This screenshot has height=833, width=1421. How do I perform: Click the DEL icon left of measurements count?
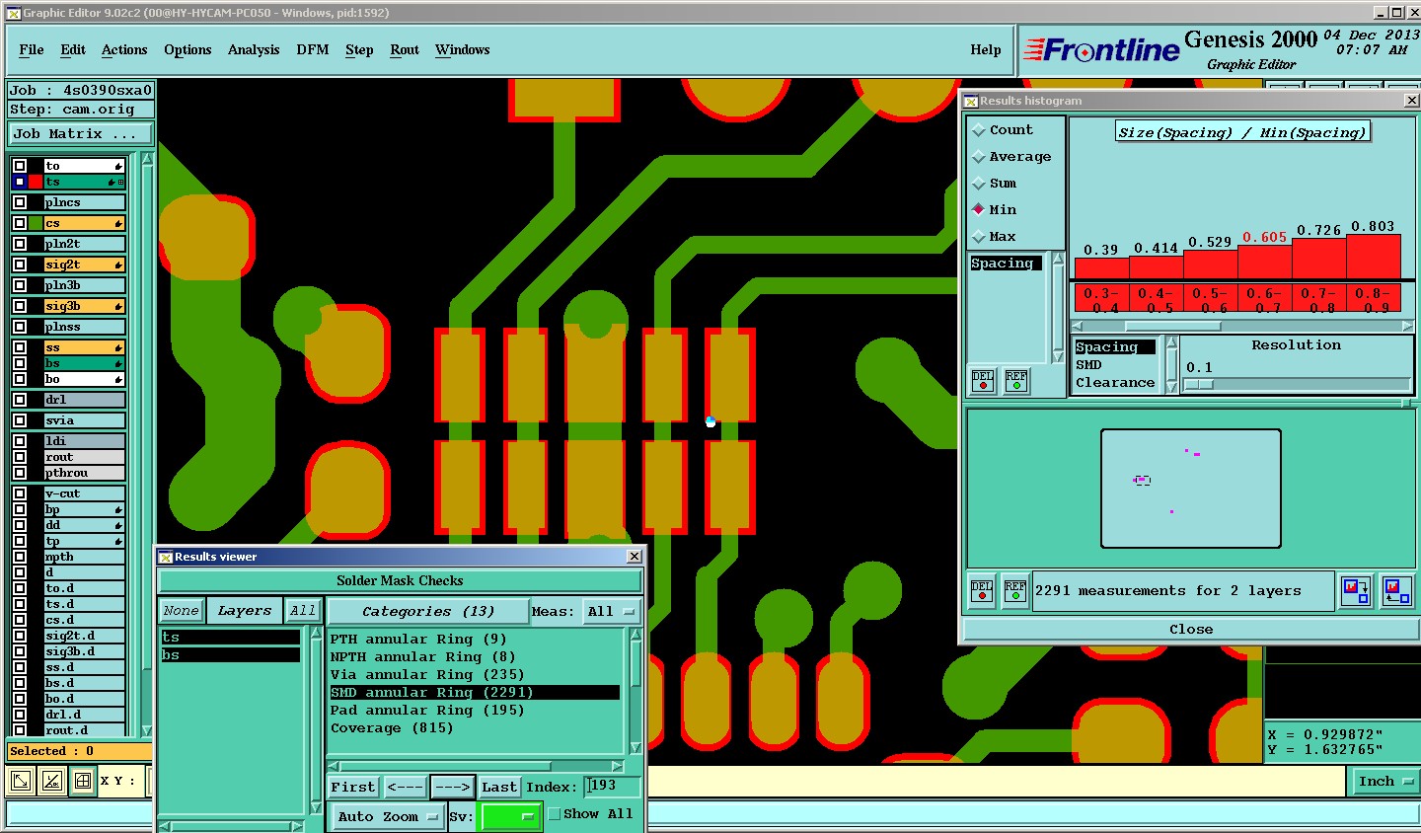click(x=982, y=590)
